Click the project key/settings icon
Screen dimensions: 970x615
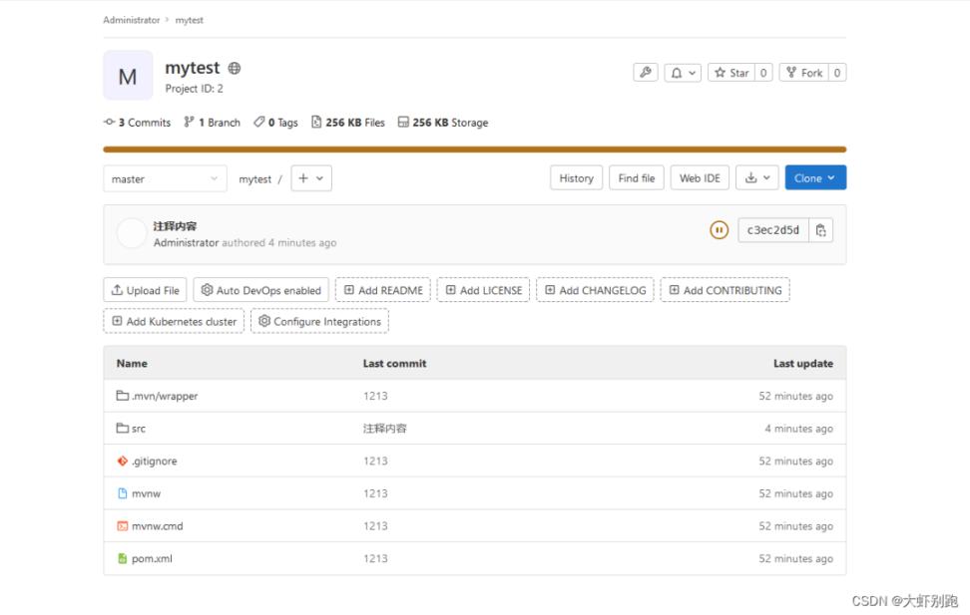pos(646,73)
